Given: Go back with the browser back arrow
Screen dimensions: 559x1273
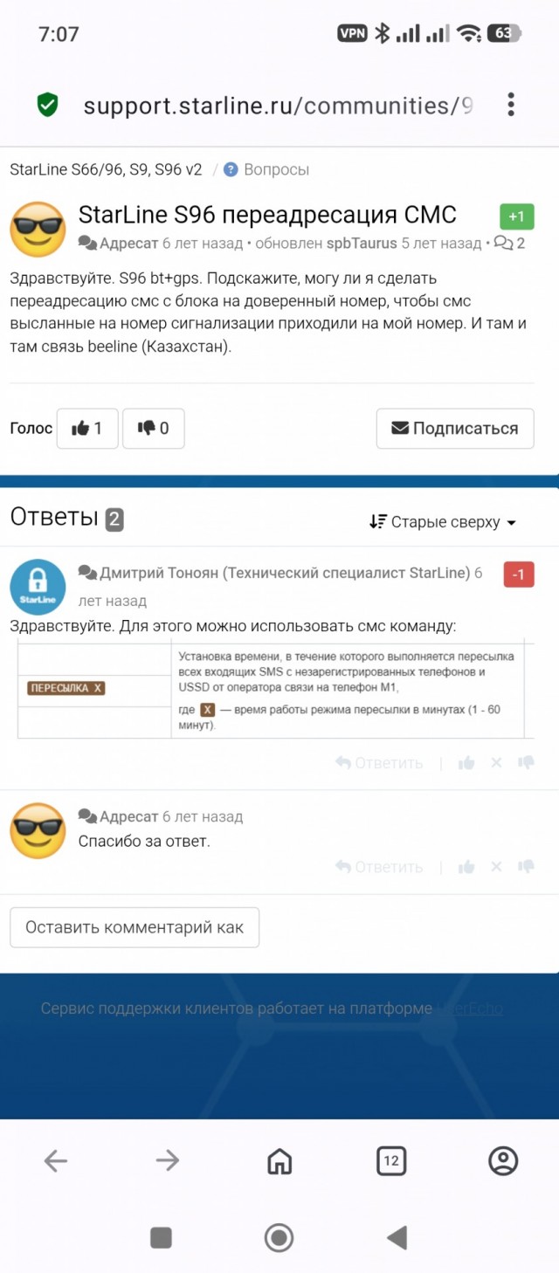Looking at the screenshot, I should [x=56, y=1160].
